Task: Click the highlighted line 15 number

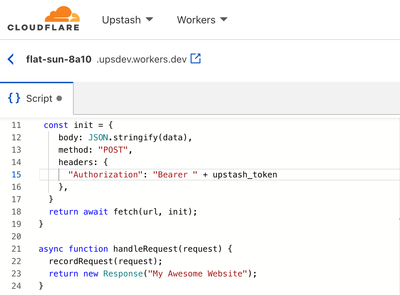Action: point(16,174)
